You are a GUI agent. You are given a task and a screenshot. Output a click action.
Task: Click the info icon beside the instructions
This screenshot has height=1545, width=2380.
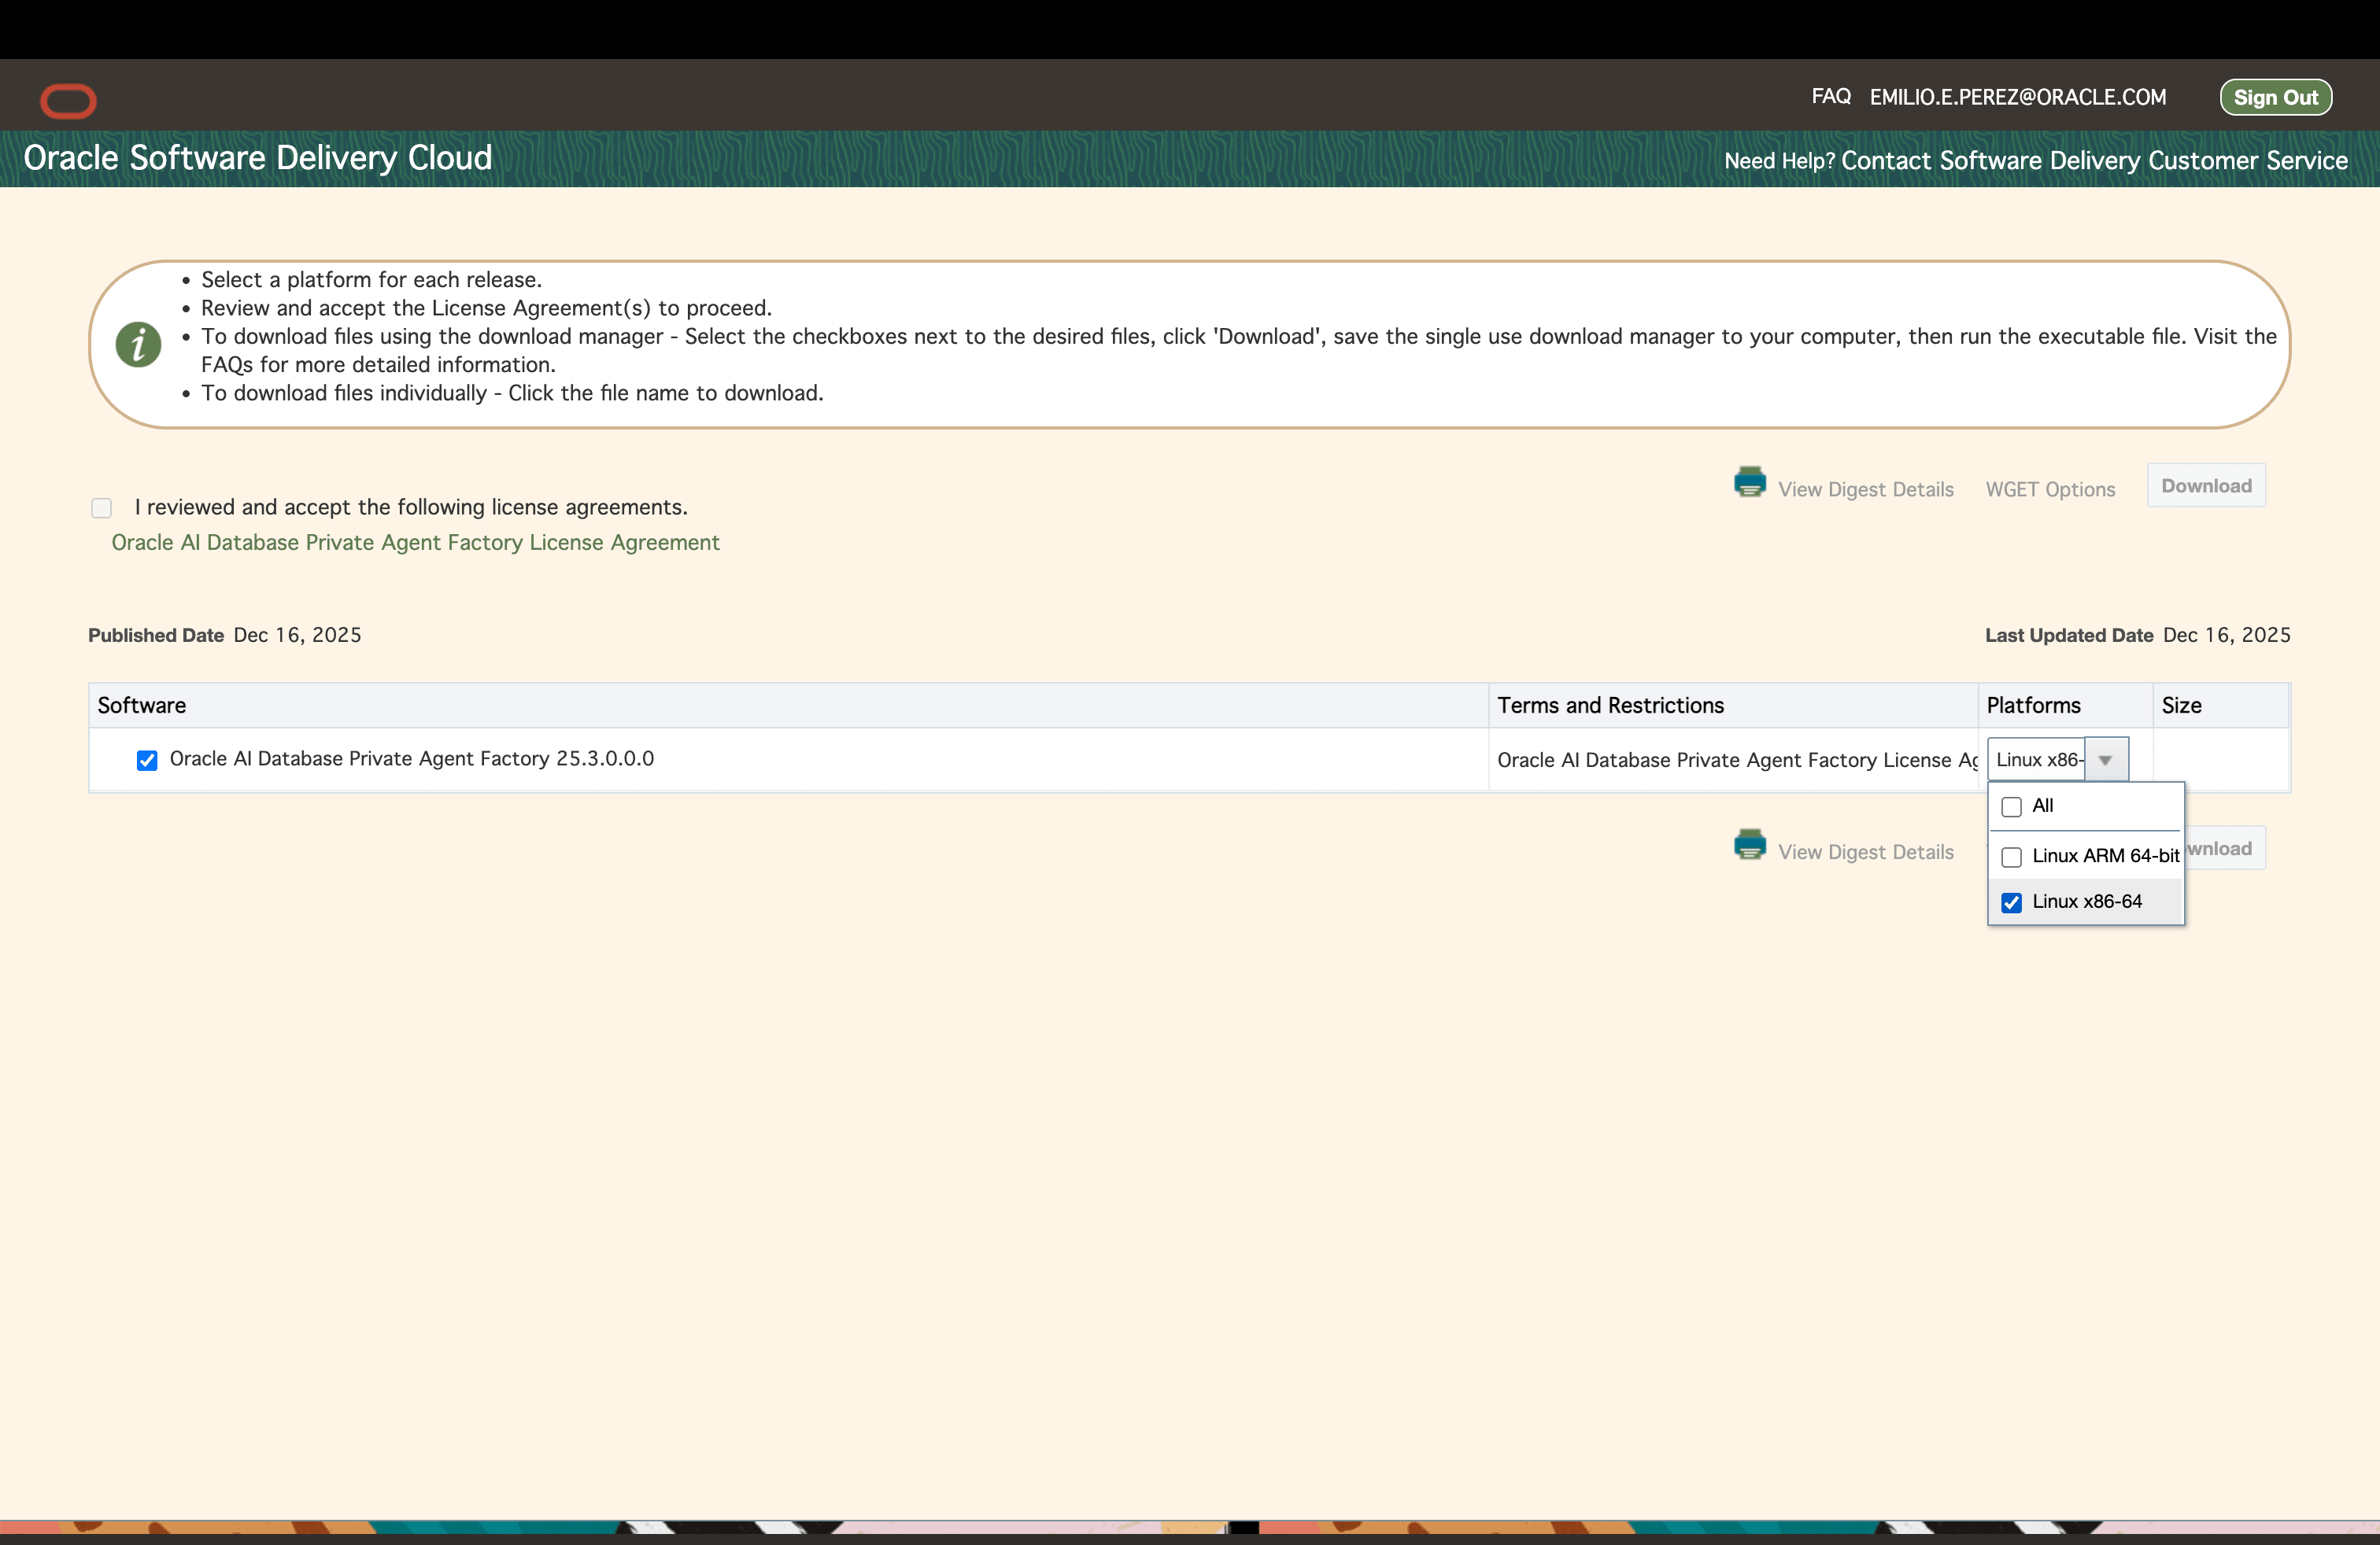[138, 344]
